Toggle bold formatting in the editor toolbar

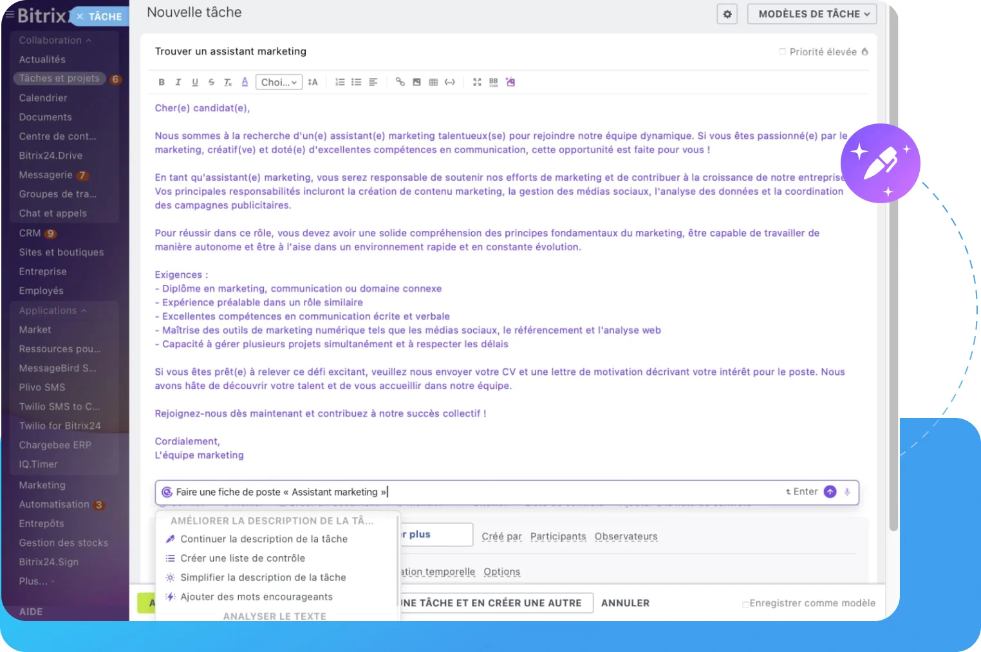[162, 82]
